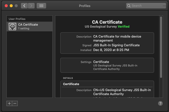Select the CA Certificate profile row
The height and width of the screenshot is (112, 169).
29,26
